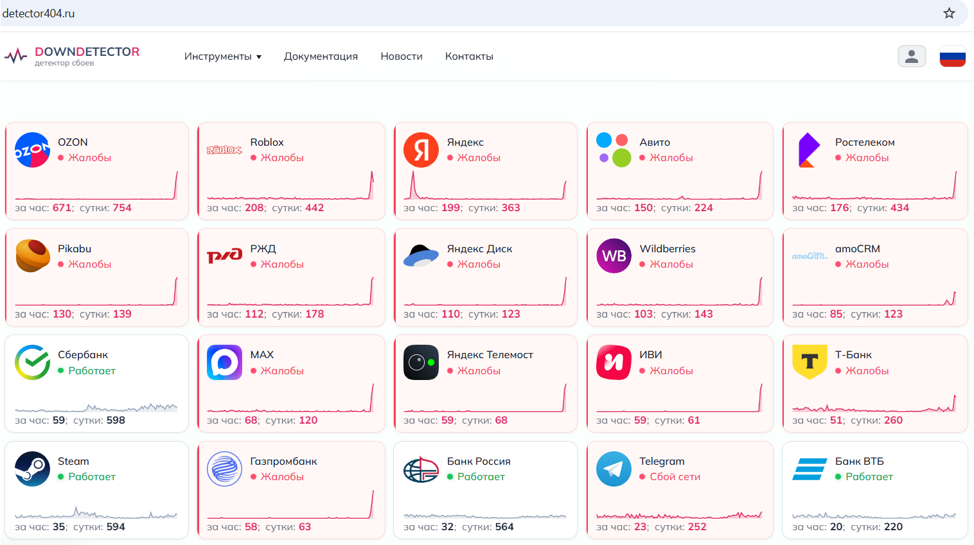This screenshot has width=974, height=545.
Task: Bookmark page with the star icon
Action: [x=949, y=13]
